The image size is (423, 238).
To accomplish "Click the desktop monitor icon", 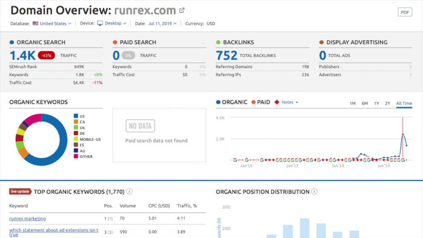I will click(x=100, y=24).
